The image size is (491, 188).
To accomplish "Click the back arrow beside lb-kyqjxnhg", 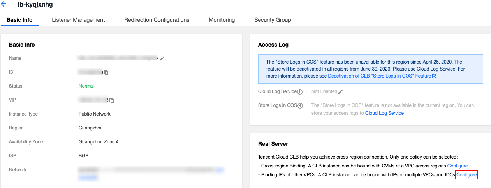I will click(4, 5).
